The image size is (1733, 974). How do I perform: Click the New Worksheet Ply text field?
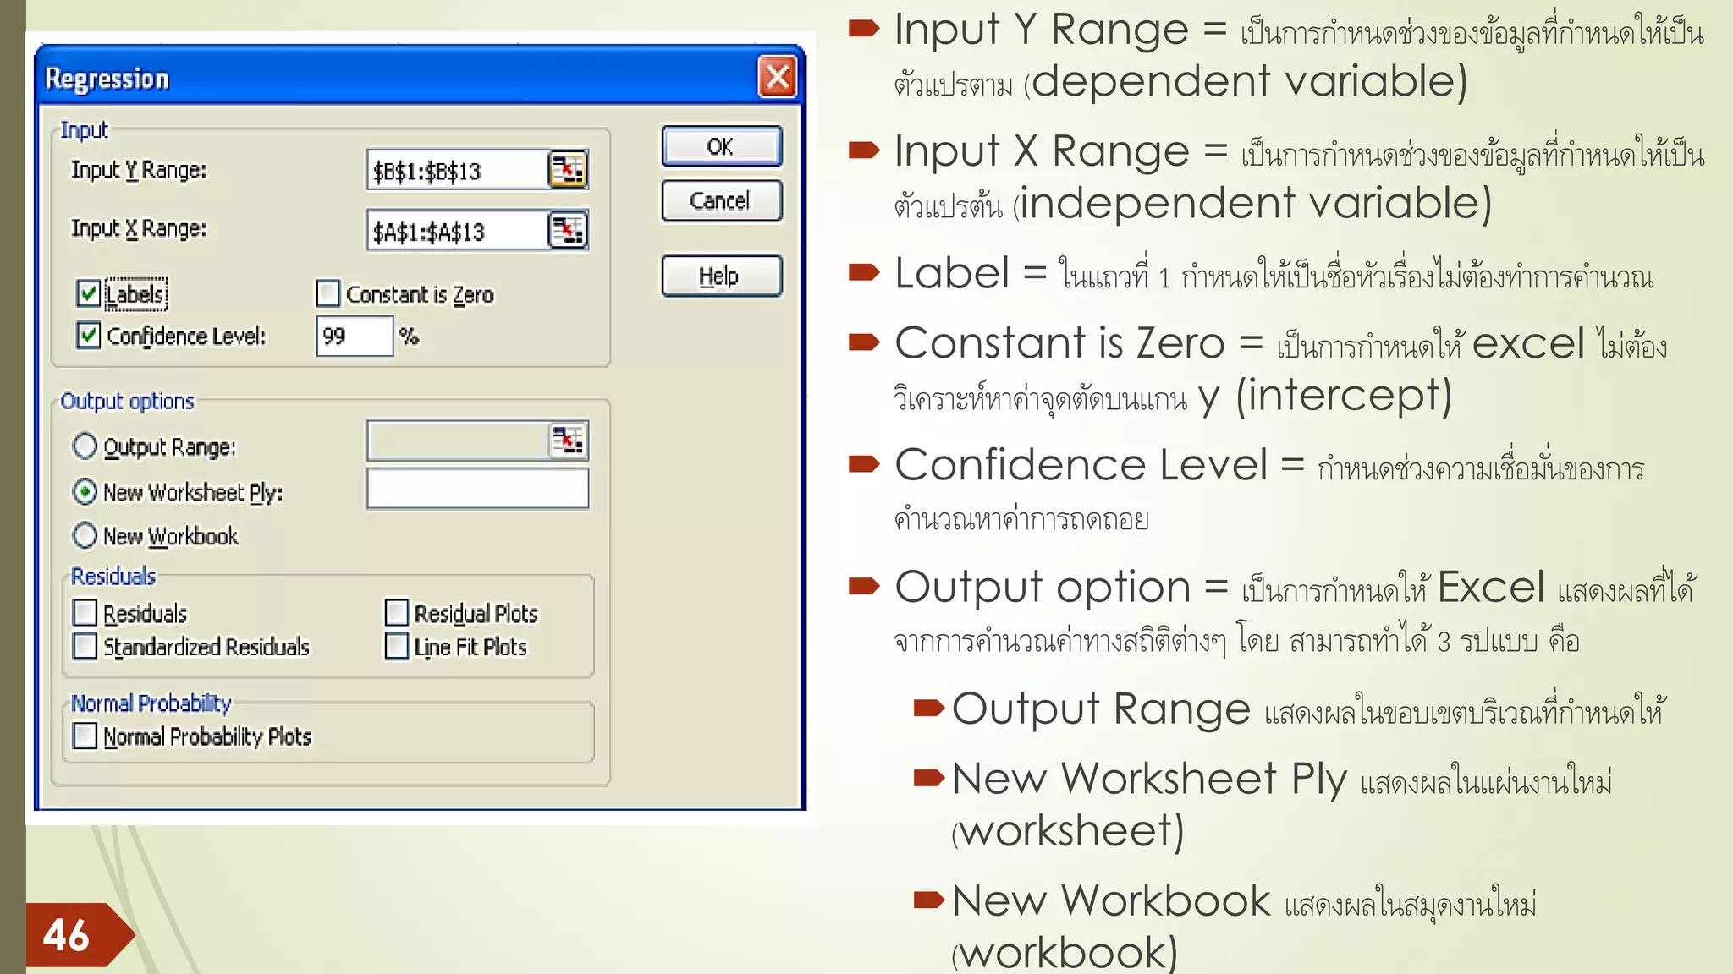click(477, 489)
